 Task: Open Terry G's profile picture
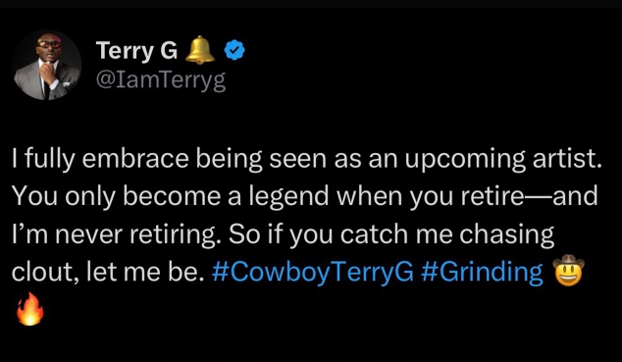47,66
